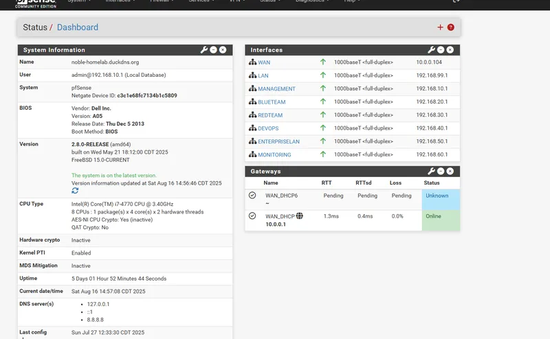Open the MONITORING interface link

pyautogui.click(x=274, y=155)
